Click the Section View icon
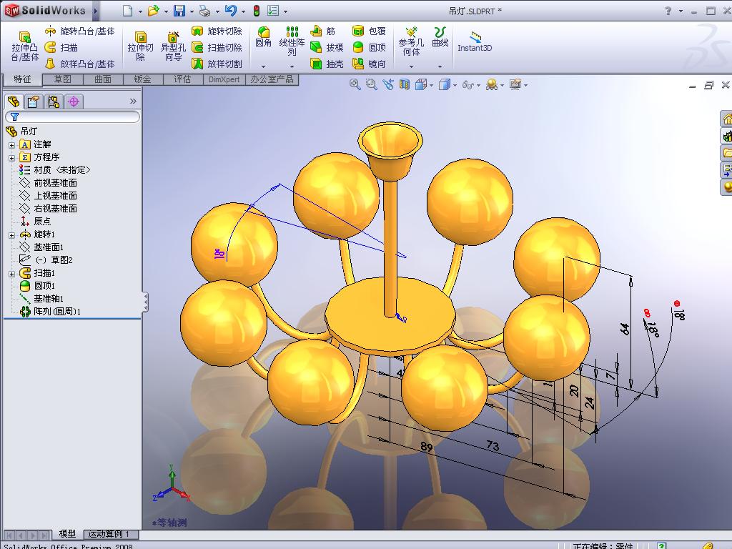 [405, 84]
